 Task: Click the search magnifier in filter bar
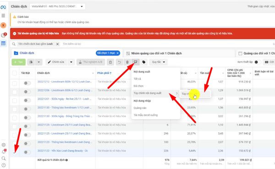(x=14, y=44)
